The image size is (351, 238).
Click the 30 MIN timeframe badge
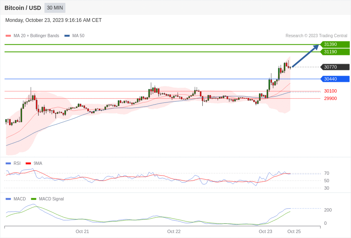pos(55,8)
